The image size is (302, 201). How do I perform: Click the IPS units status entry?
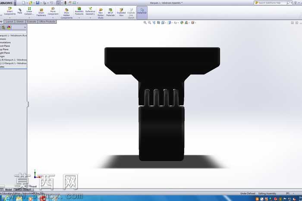click(288, 193)
